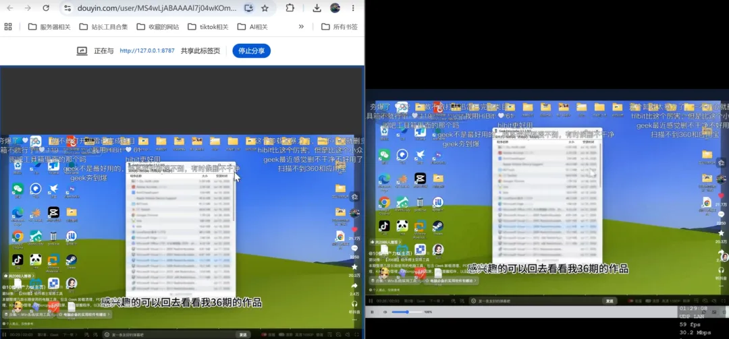Open the apps grid on the bookmarks bar
The image size is (729, 339).
[x=8, y=26]
